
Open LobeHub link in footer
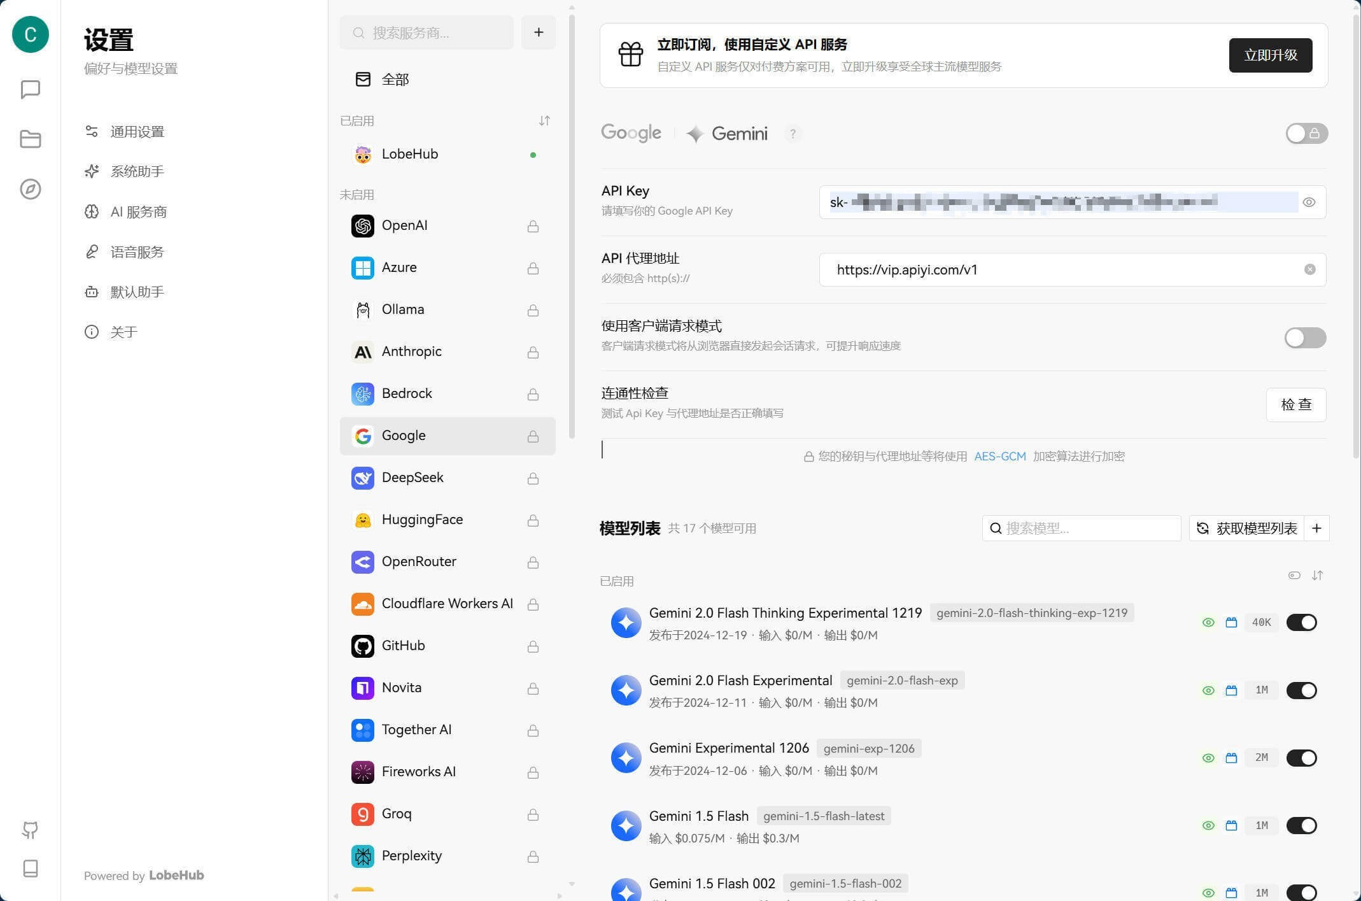pyautogui.click(x=176, y=876)
